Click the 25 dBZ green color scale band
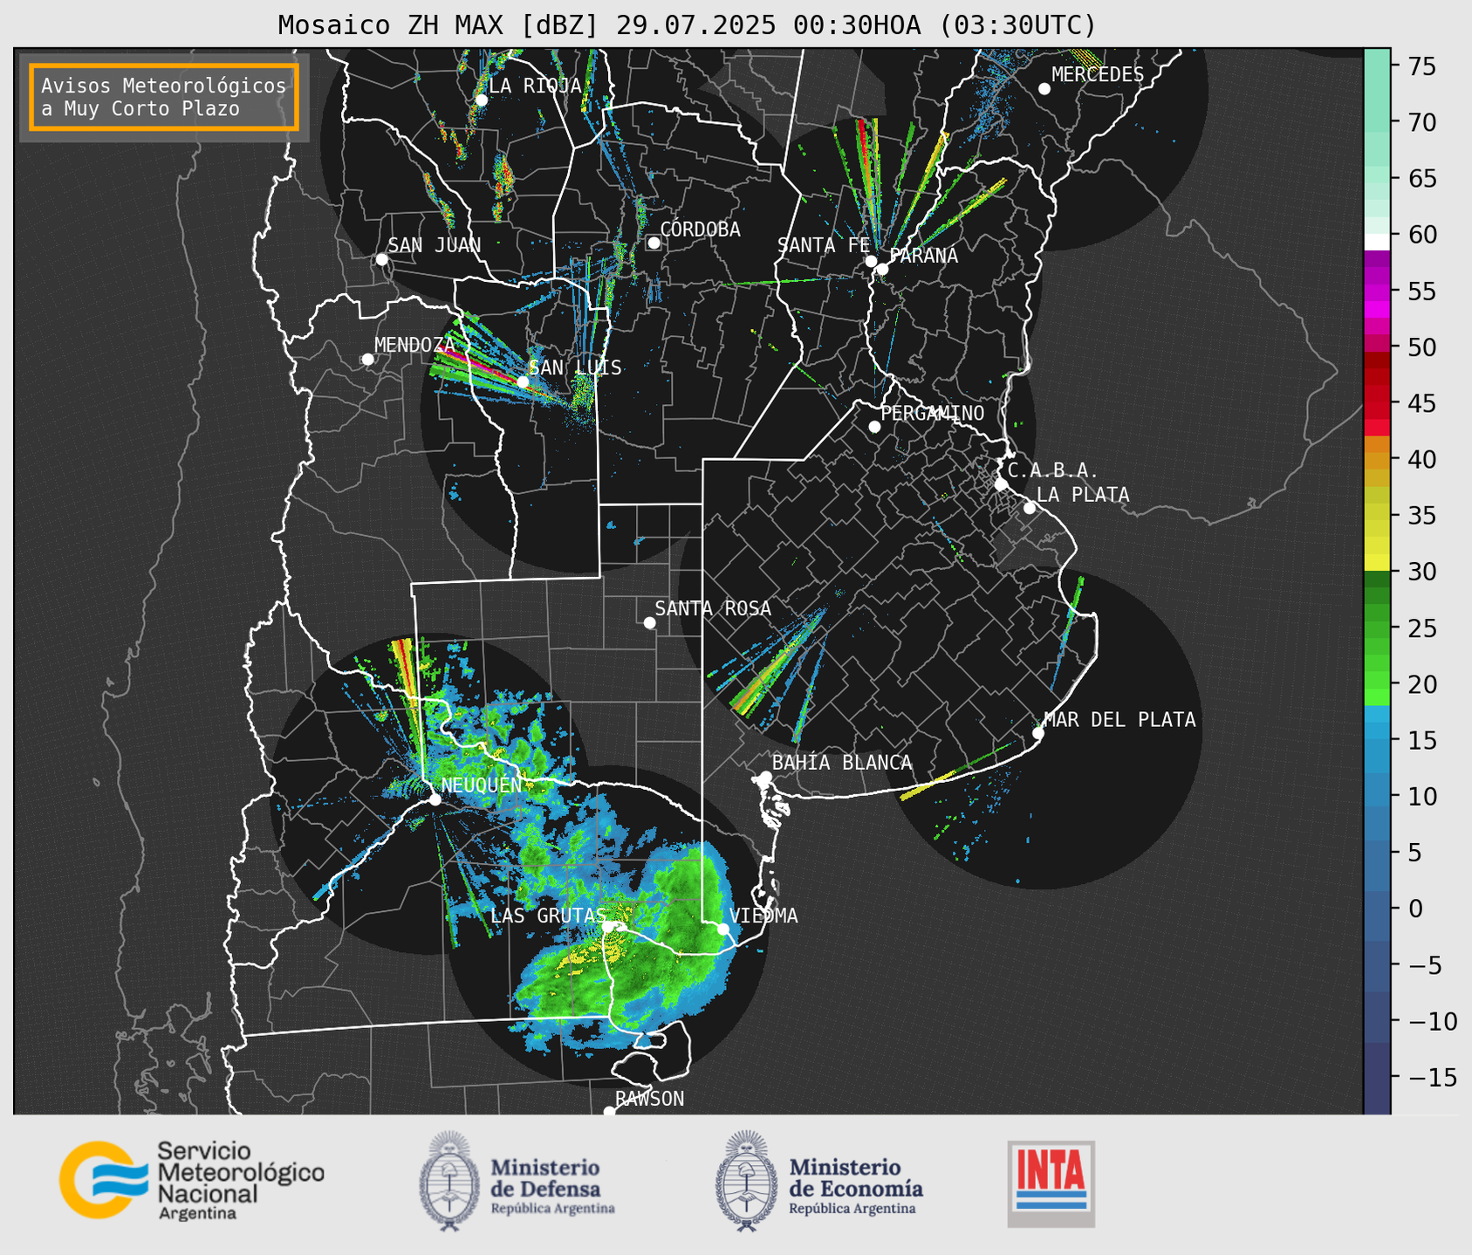1472x1255 pixels. pyautogui.click(x=1377, y=628)
